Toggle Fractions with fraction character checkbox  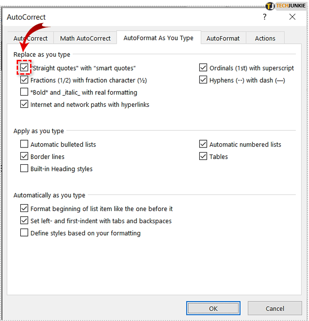pyautogui.click(x=25, y=80)
